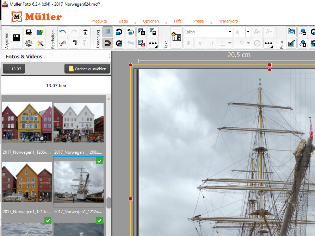
Task: Expand the Calibri font dropdown
Action: click(230, 32)
